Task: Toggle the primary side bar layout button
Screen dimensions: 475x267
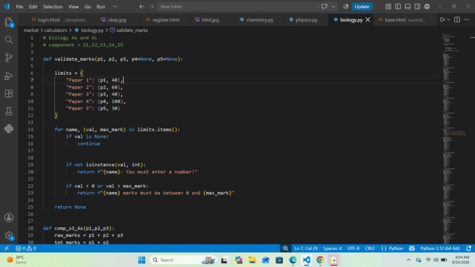Action: coord(398,6)
